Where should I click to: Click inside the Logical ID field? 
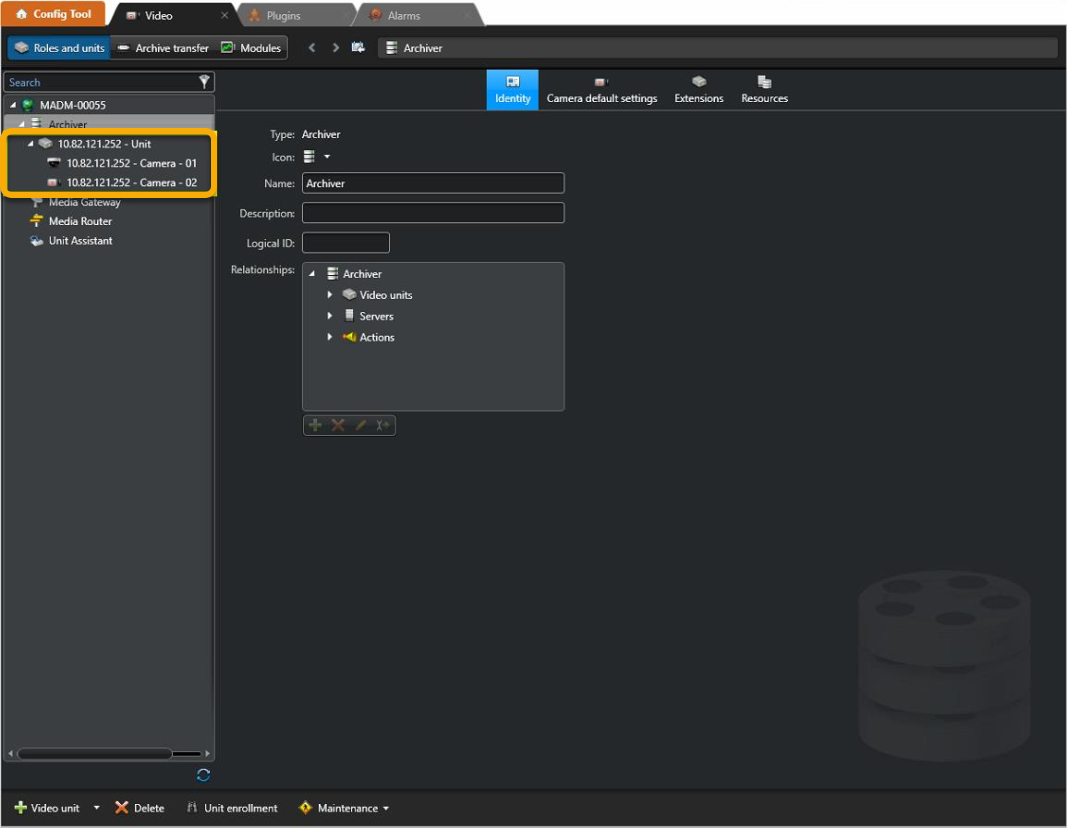[x=345, y=242]
